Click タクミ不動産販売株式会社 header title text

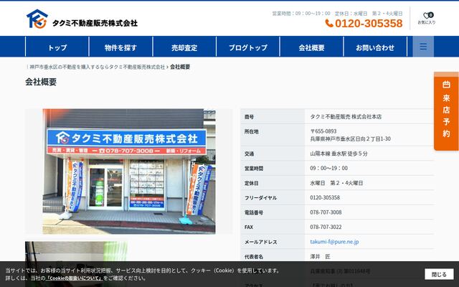[x=95, y=23]
